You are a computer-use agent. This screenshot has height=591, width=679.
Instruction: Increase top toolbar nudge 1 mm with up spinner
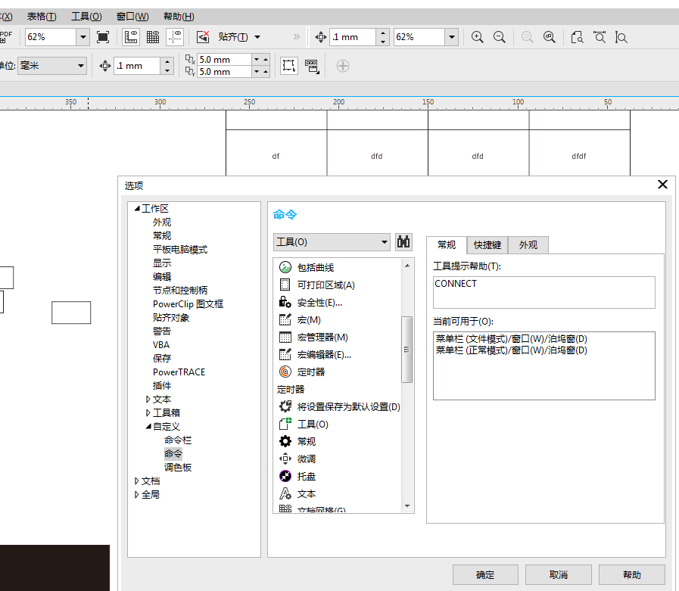click(383, 33)
